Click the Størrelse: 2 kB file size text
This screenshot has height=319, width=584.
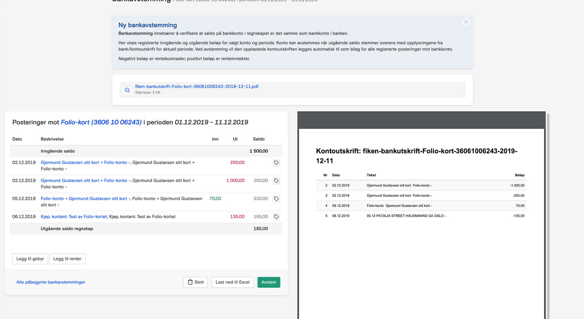(148, 92)
